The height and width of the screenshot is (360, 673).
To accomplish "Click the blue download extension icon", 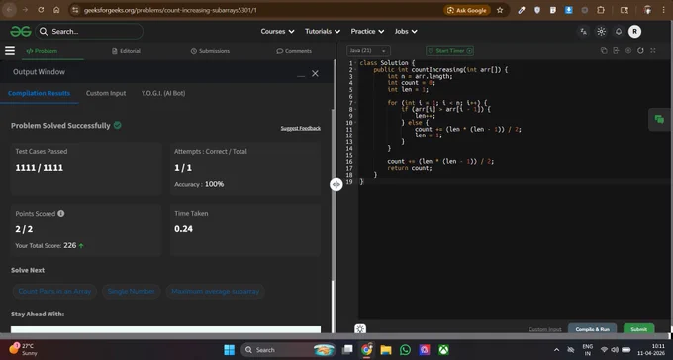I will click(x=569, y=10).
